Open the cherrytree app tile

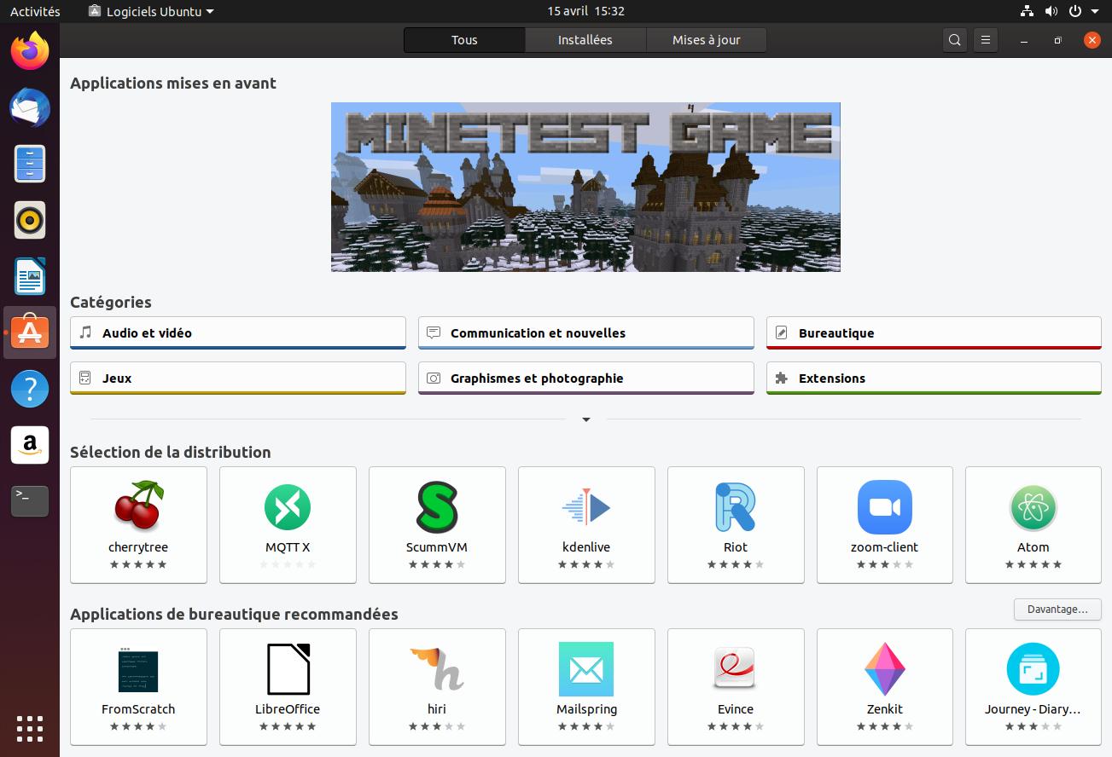tap(138, 524)
